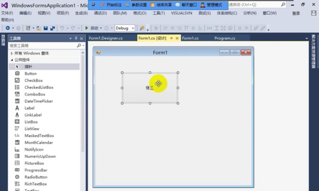Open the undo history dropdown arrow

67,28
